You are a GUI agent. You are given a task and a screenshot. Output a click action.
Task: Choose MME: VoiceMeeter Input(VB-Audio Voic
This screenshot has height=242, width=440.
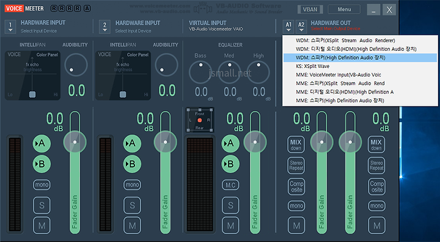360,75
